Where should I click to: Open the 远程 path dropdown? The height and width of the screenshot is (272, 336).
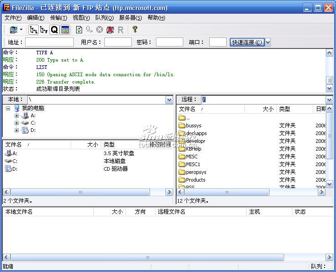[x=329, y=100]
